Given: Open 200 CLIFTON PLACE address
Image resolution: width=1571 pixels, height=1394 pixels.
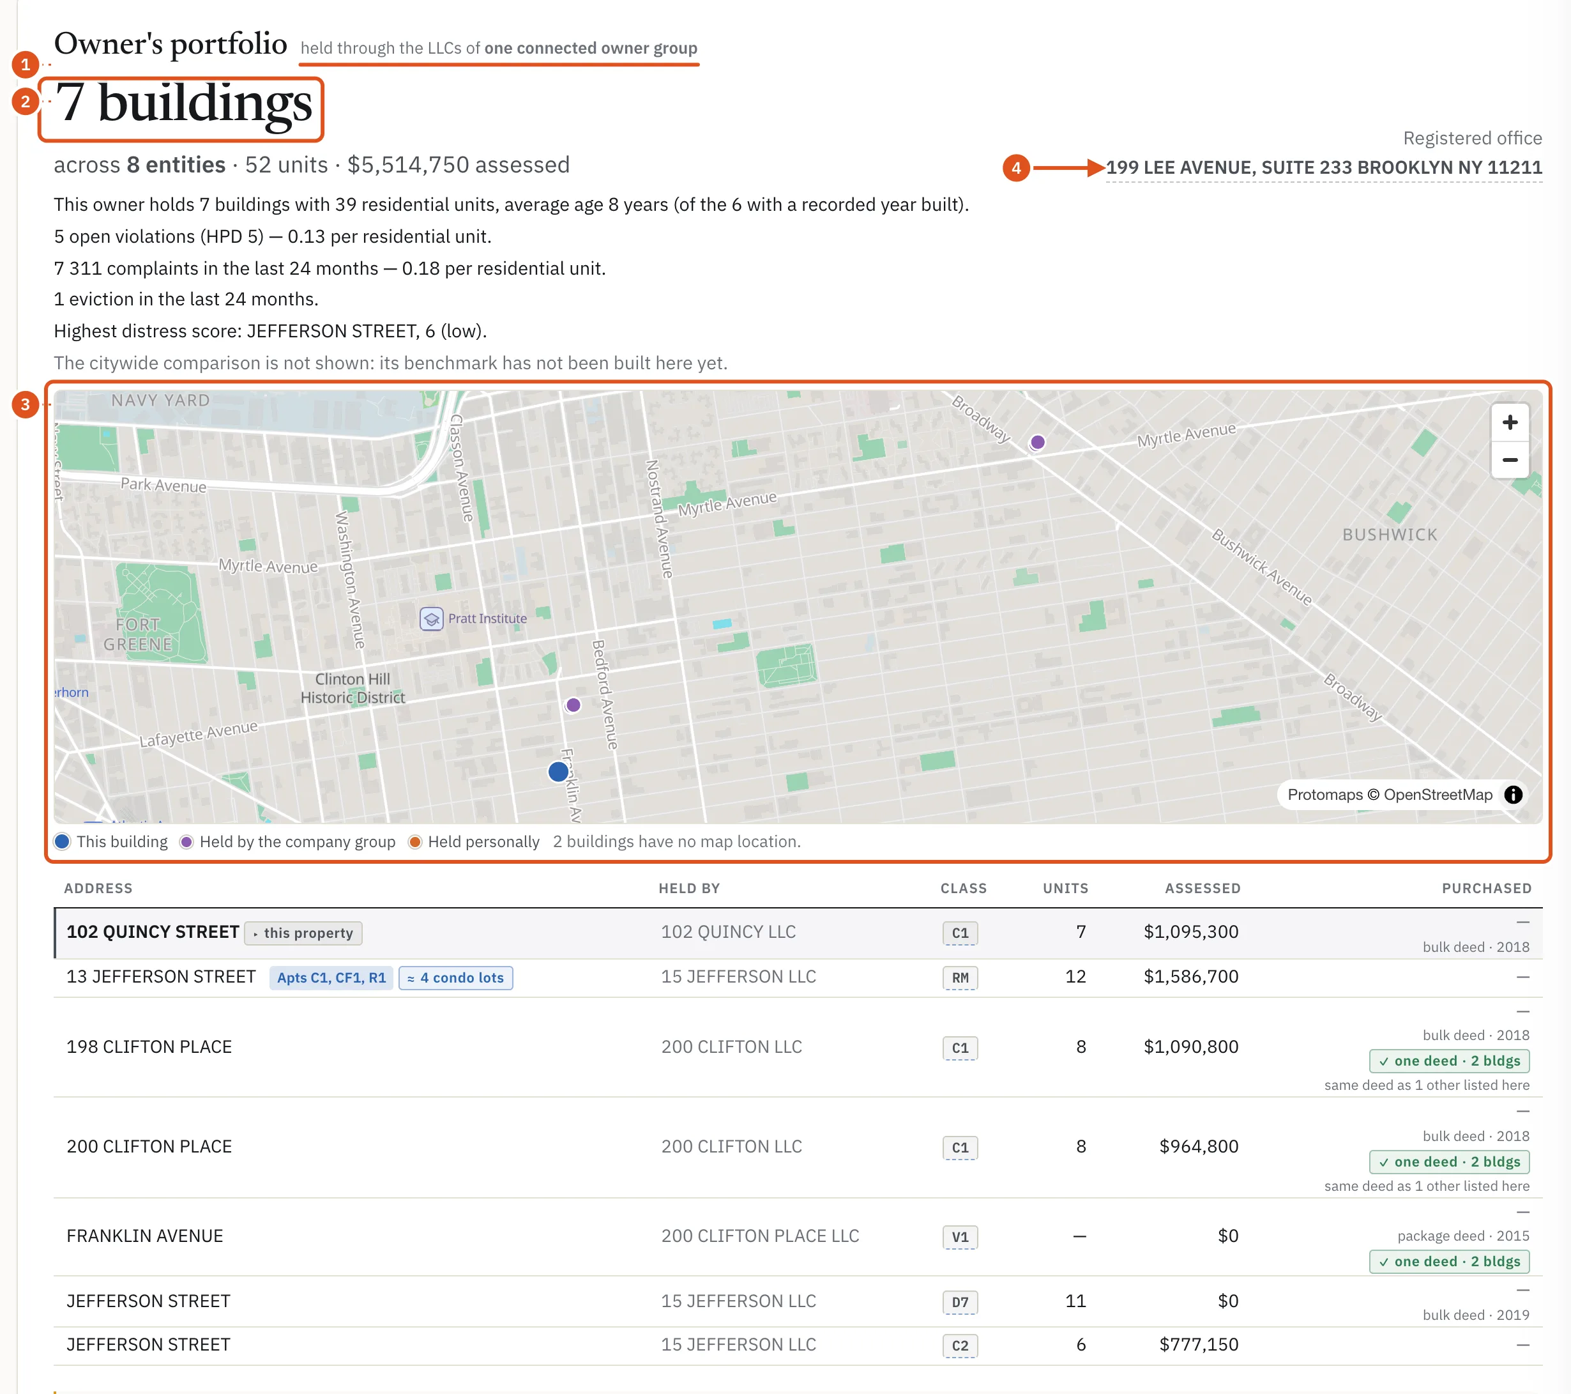Looking at the screenshot, I should [149, 1146].
